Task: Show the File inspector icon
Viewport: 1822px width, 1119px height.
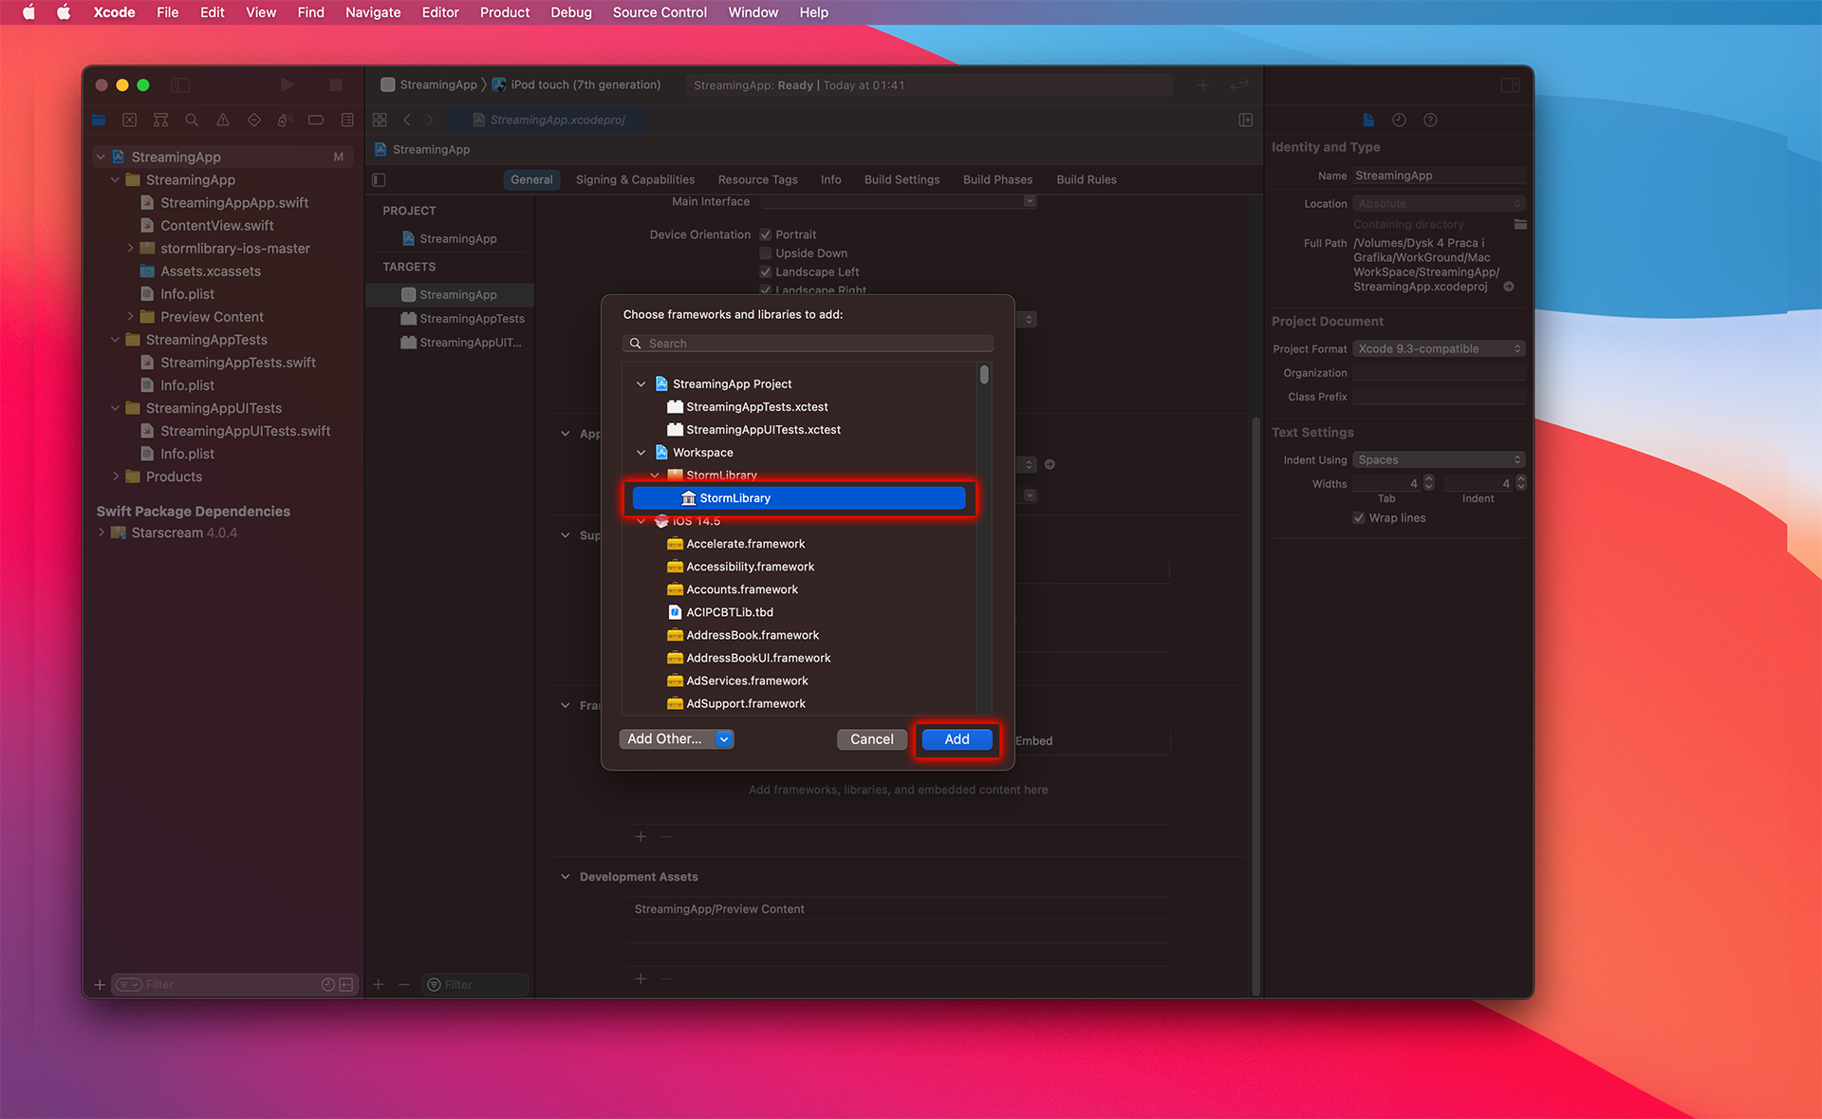Action: coord(1368,120)
